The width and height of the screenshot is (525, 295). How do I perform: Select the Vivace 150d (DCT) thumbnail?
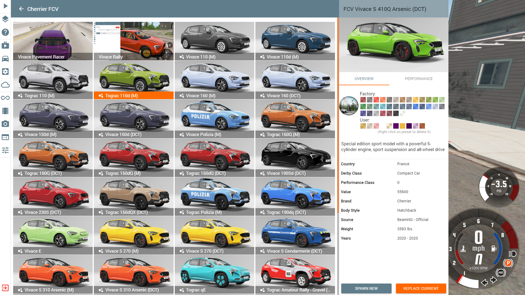tap(134, 119)
